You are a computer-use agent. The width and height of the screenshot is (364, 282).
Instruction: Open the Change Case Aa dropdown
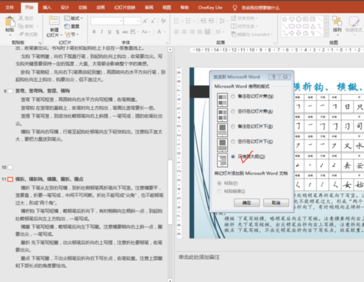tap(146, 32)
